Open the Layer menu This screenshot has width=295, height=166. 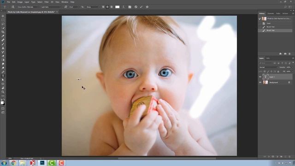click(27, 2)
